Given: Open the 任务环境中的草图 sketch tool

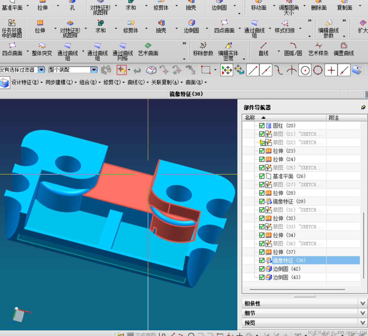Looking at the screenshot, I should tap(12, 28).
